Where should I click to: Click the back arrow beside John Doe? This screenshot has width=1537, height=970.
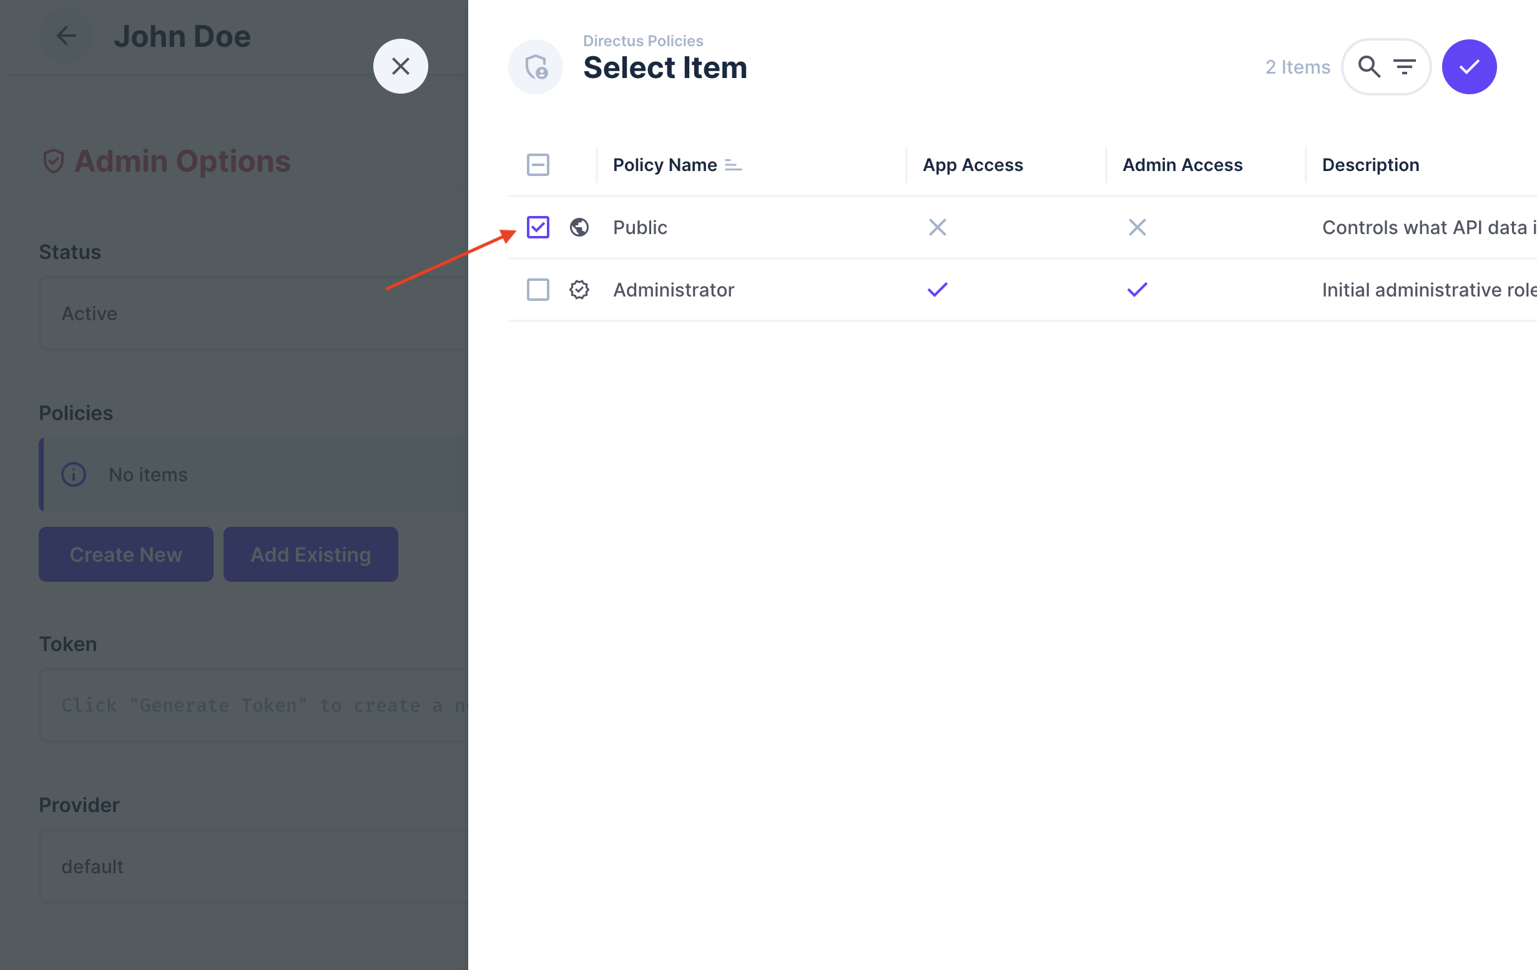pos(66,36)
